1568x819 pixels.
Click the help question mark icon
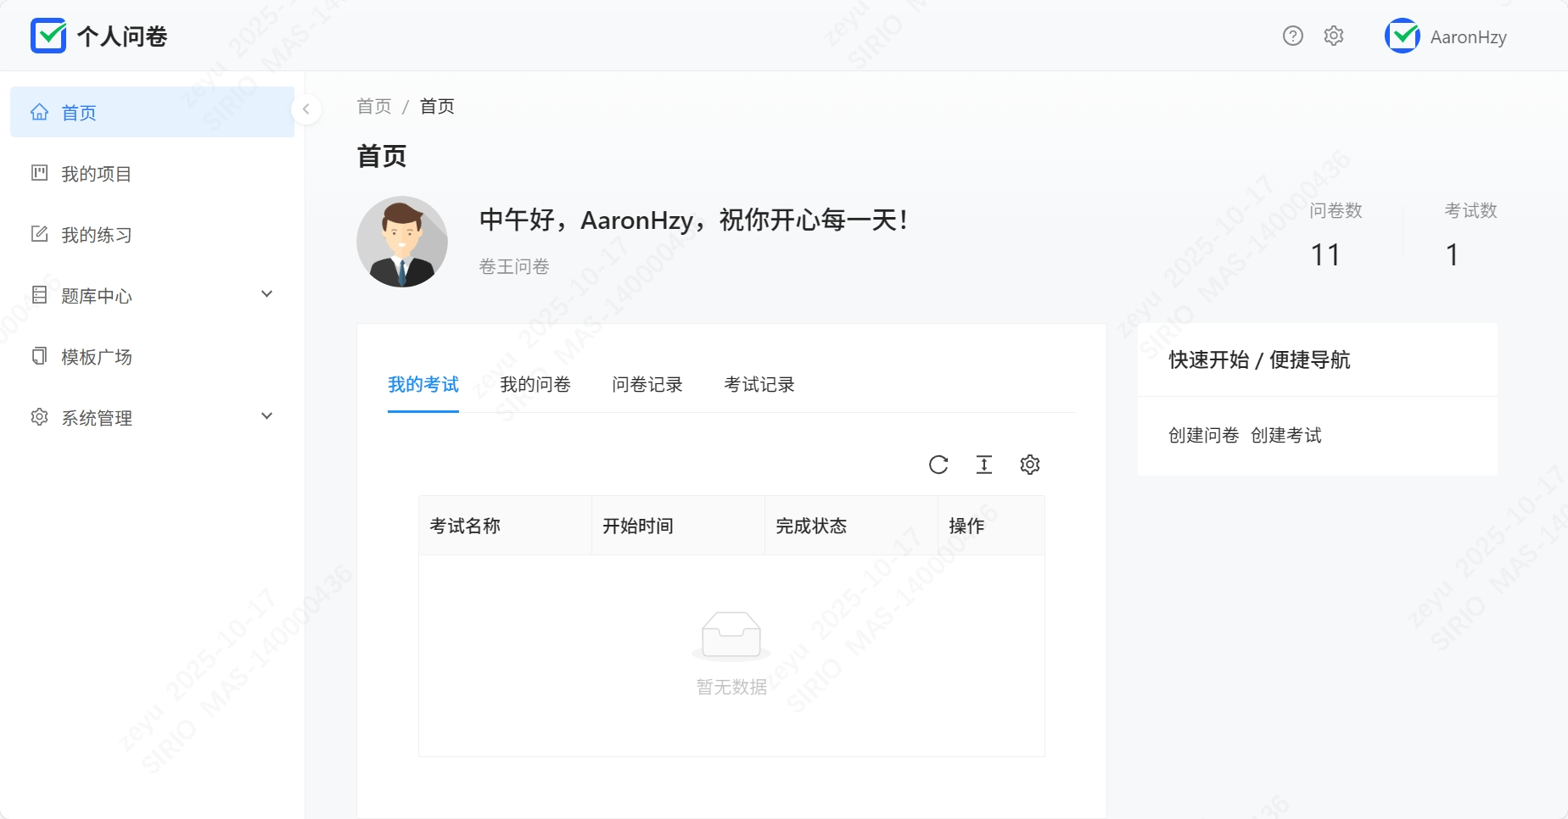tap(1292, 36)
